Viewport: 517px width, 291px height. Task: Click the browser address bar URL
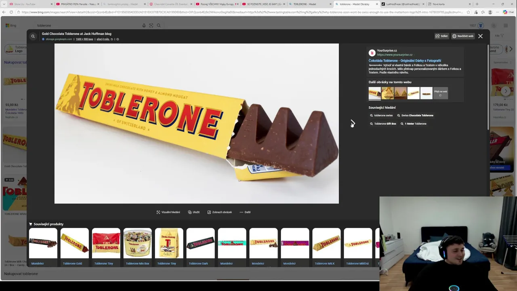point(242,12)
